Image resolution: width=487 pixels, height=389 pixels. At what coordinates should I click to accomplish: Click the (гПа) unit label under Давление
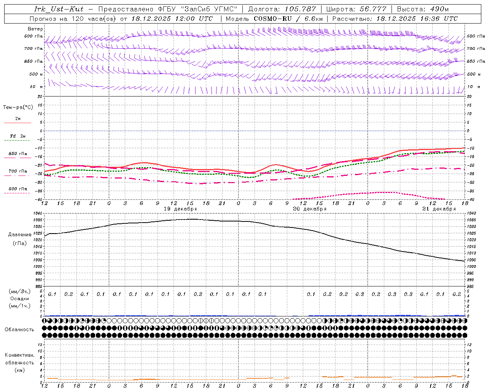point(20,244)
